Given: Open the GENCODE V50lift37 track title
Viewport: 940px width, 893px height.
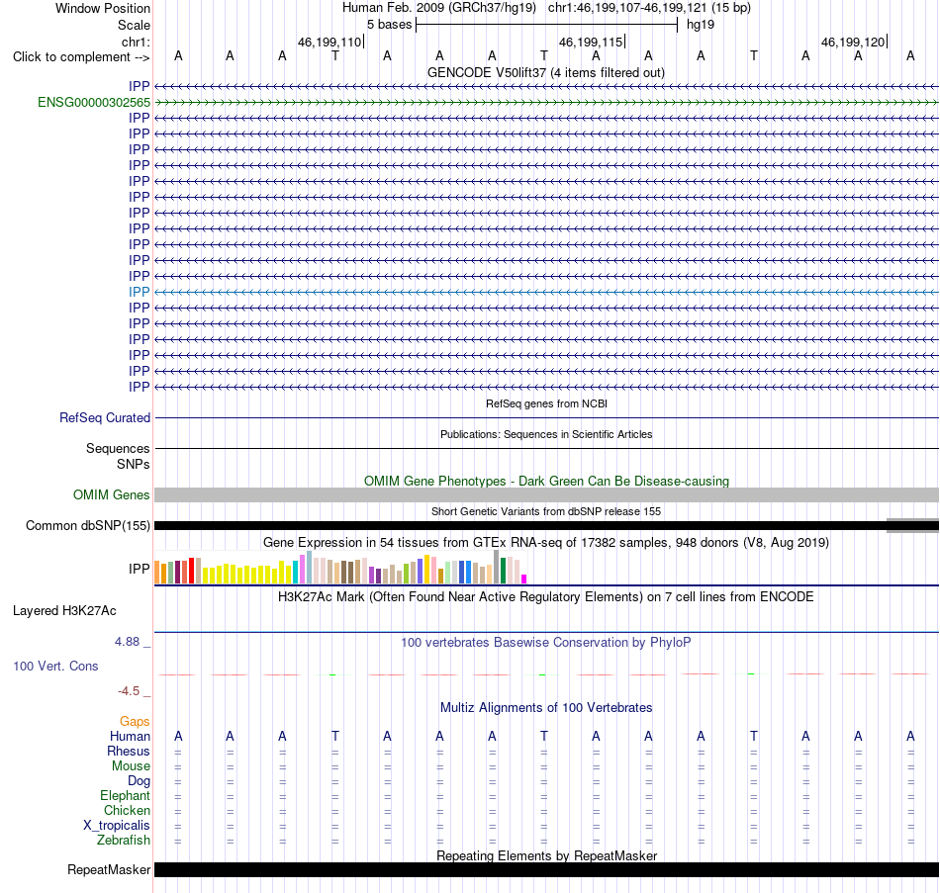Looking at the screenshot, I should coord(545,72).
